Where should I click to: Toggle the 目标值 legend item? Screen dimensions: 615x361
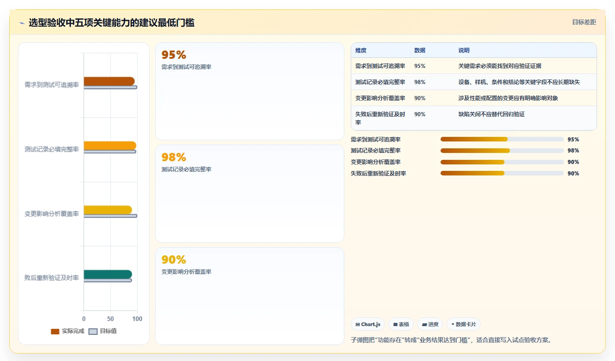(103, 331)
